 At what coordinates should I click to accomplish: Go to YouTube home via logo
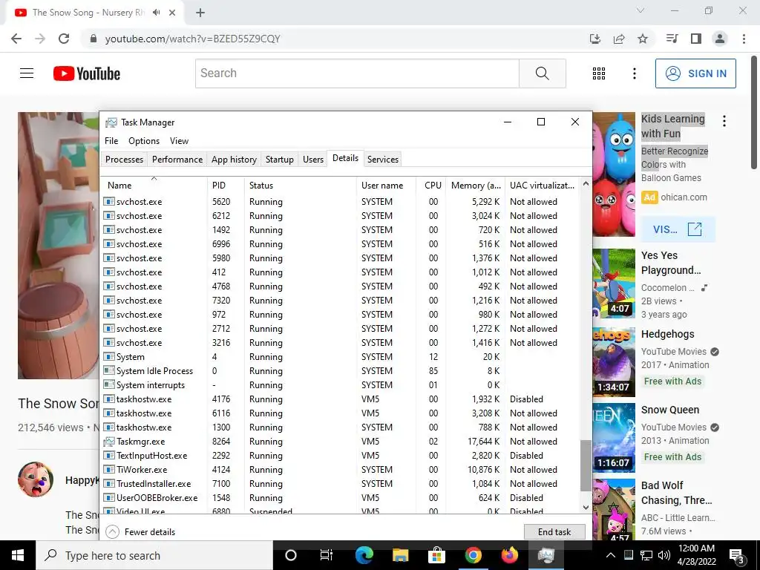(x=87, y=73)
